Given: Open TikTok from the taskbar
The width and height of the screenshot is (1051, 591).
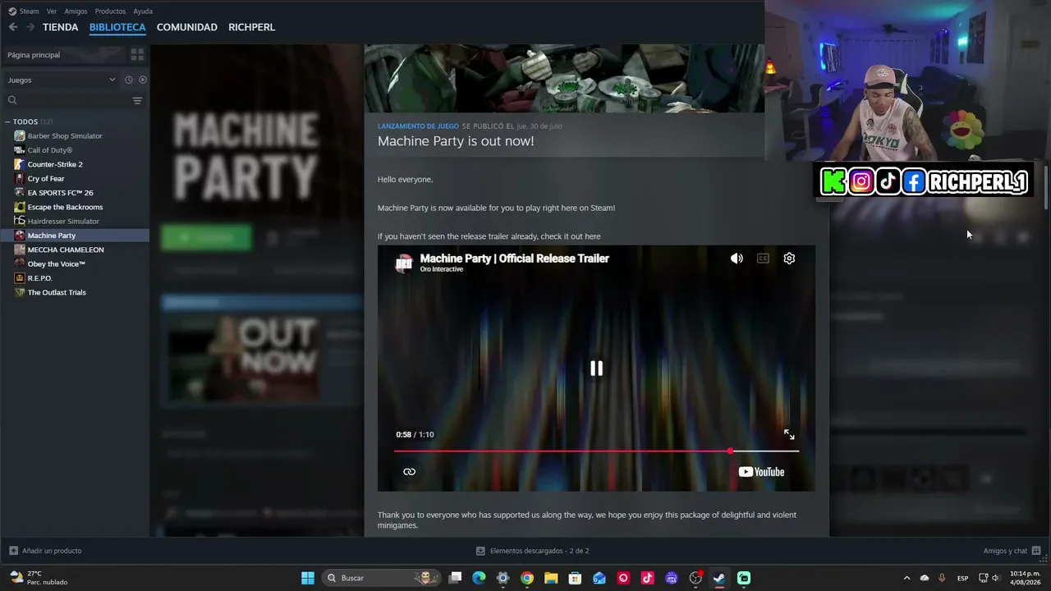Looking at the screenshot, I should click(647, 578).
